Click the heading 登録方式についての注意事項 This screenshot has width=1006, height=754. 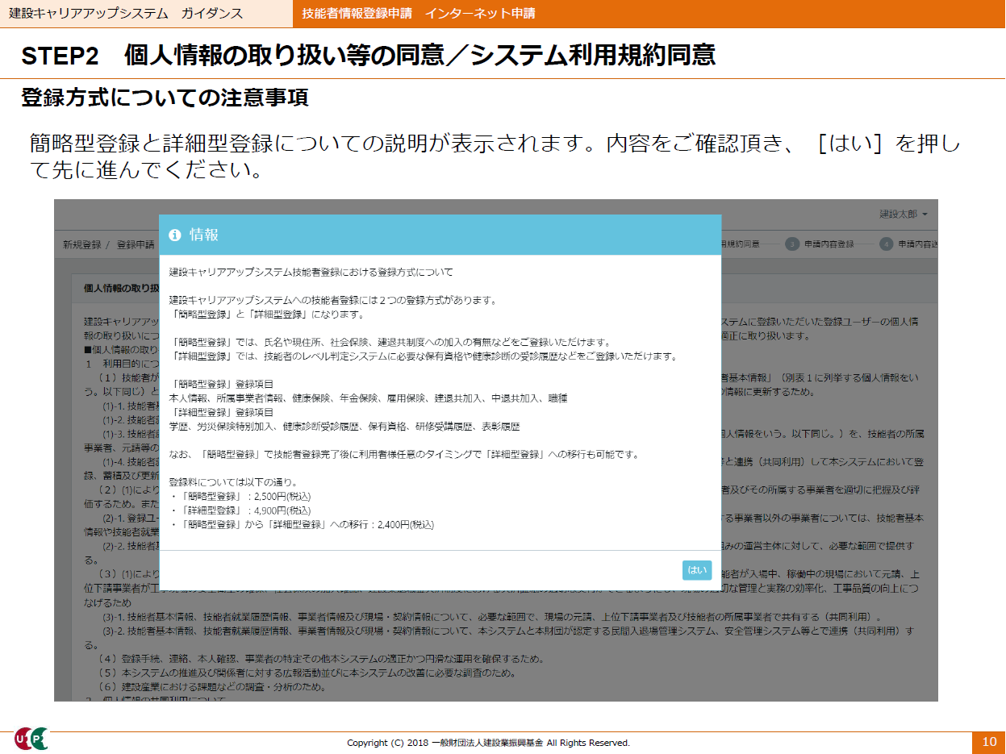(x=165, y=98)
